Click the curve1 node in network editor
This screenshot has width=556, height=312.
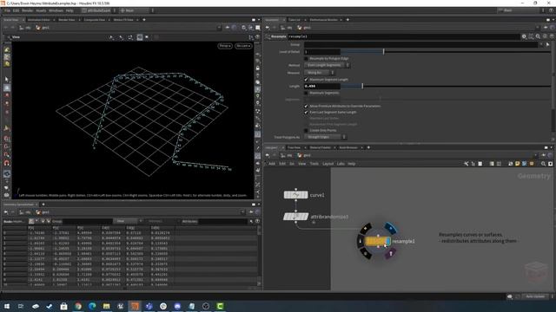pyautogui.click(x=295, y=195)
